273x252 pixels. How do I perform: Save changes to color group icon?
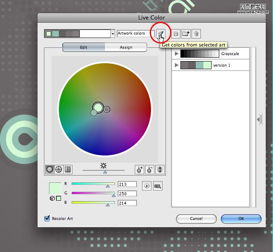pos(175,34)
